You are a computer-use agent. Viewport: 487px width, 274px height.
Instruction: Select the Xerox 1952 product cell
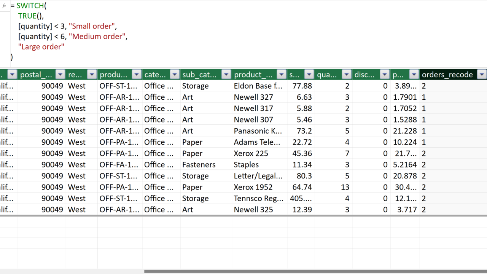(x=259, y=187)
